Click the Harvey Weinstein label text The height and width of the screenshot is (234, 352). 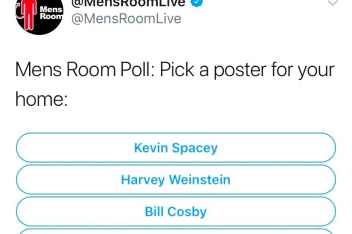[x=176, y=180]
